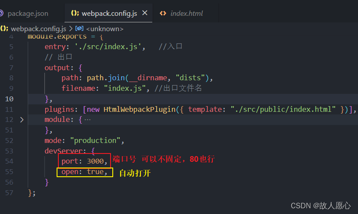
Task: Click the output property on line 7
Action: pos(57,68)
